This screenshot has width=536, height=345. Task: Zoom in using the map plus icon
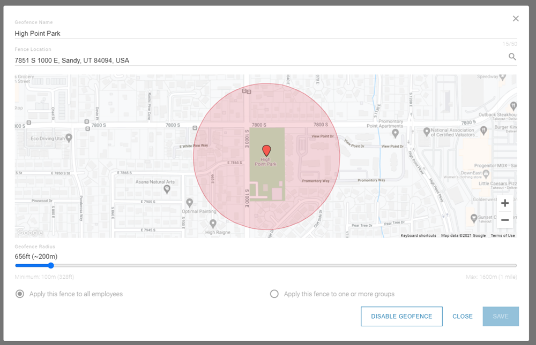pos(504,203)
